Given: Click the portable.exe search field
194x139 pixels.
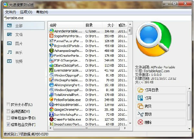Looking at the screenshot, I should pyautogui.click(x=98, y=18).
